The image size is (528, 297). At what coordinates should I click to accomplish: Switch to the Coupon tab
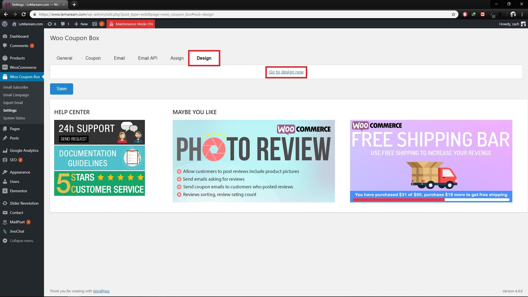[93, 58]
